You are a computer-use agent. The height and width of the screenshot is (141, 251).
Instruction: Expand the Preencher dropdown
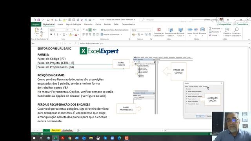point(220,32)
